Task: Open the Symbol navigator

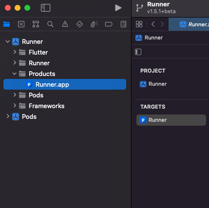Action: pyautogui.click(x=36, y=24)
